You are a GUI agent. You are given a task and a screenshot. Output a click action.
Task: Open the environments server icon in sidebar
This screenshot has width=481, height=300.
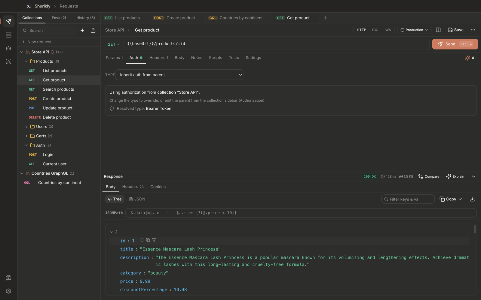[x=8, y=35]
